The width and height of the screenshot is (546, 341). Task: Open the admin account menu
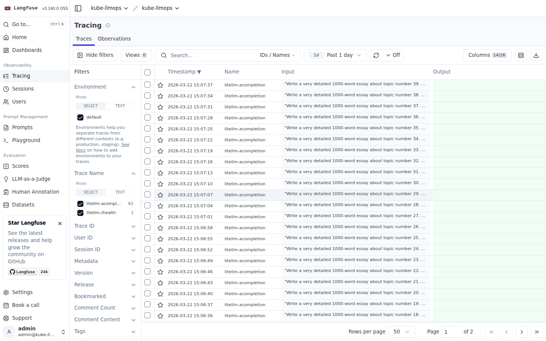click(x=35, y=332)
